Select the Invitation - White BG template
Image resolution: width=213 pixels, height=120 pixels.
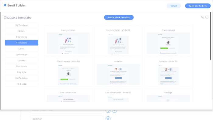168,72
